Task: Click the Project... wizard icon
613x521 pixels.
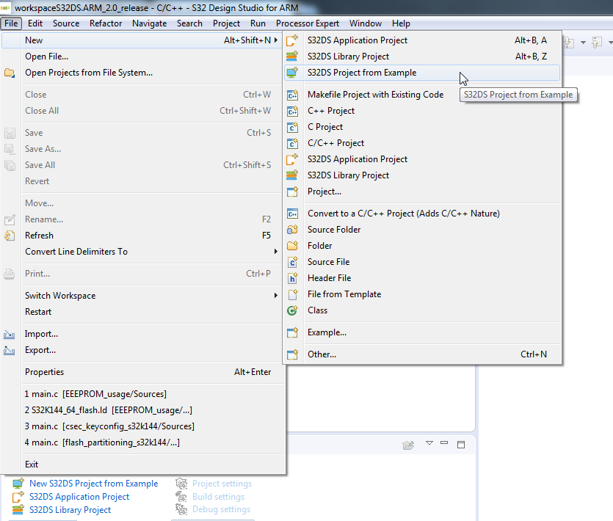Action: [x=292, y=192]
